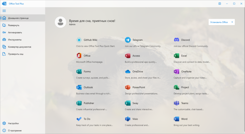245x134 pixels.
Task: Launch the Access app icon
Action: click(128, 56)
